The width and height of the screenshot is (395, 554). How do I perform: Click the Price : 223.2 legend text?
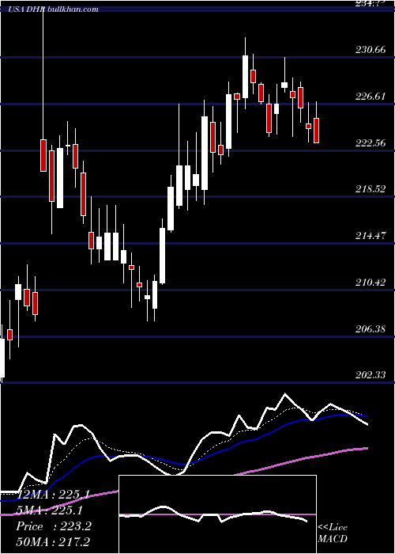(x=54, y=526)
